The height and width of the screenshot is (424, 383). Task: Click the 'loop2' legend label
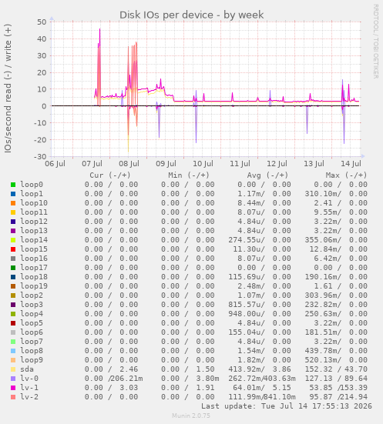[32, 295]
